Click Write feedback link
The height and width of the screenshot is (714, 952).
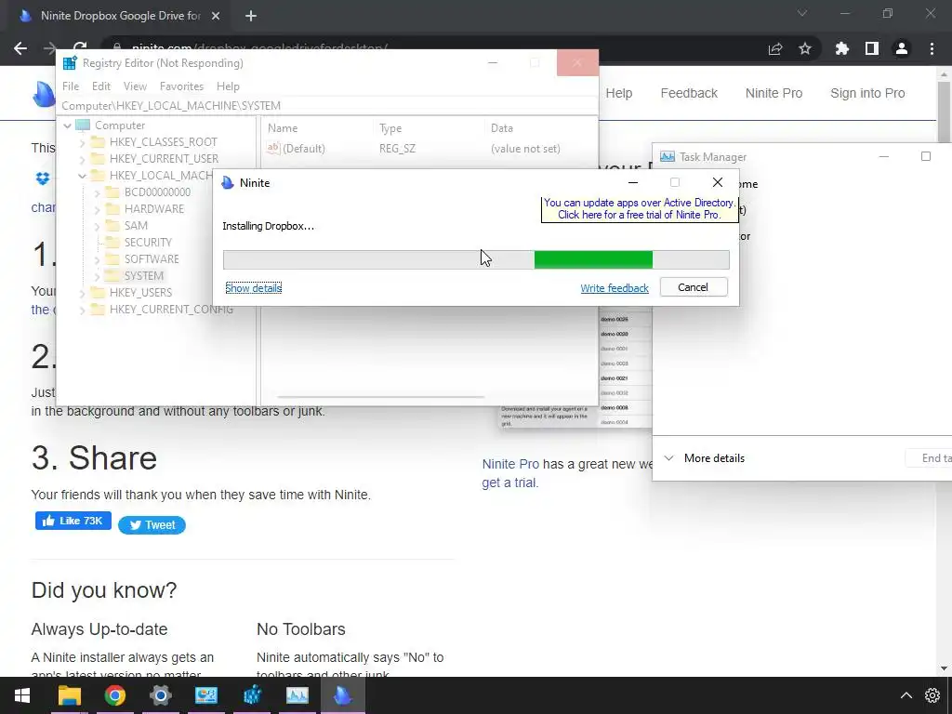615,288
